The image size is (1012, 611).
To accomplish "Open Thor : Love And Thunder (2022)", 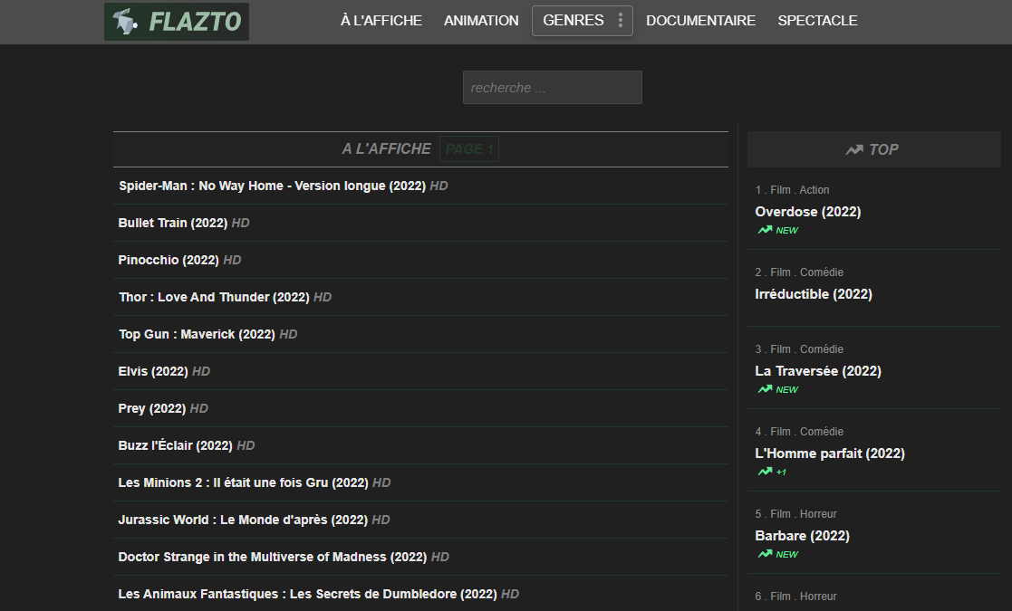I will click(x=214, y=297).
